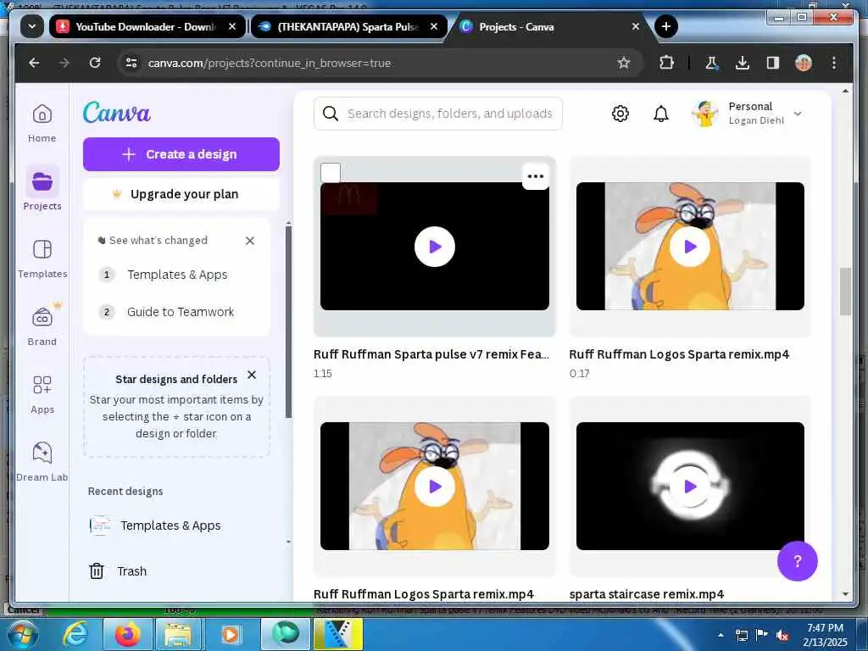Open browser extensions puzzle icon

point(666,63)
